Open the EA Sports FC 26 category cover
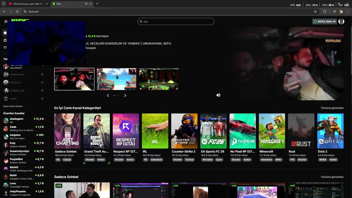Image resolution: width=352 pixels, height=198 pixels. [x=213, y=131]
